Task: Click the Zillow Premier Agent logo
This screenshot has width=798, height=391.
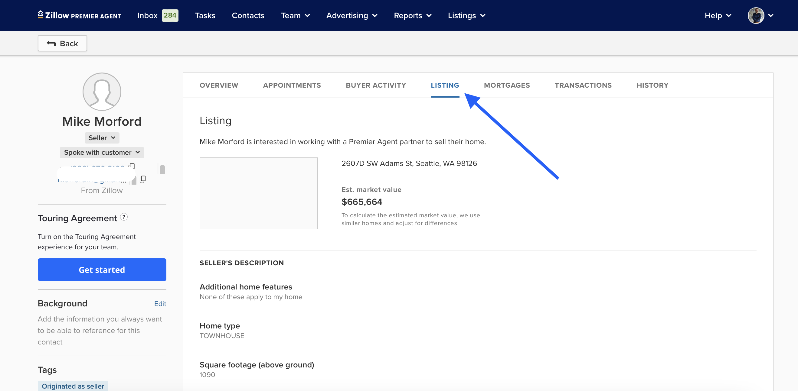Action: point(79,15)
